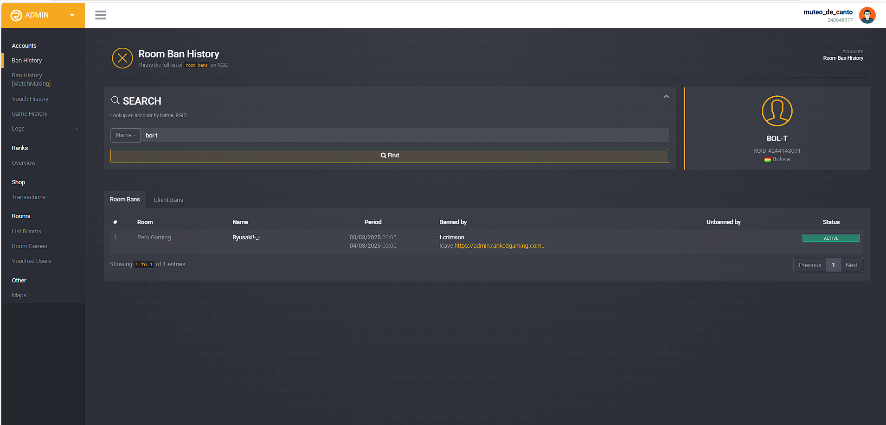
Task: Click the search input field containing bol-t
Action: (404, 135)
